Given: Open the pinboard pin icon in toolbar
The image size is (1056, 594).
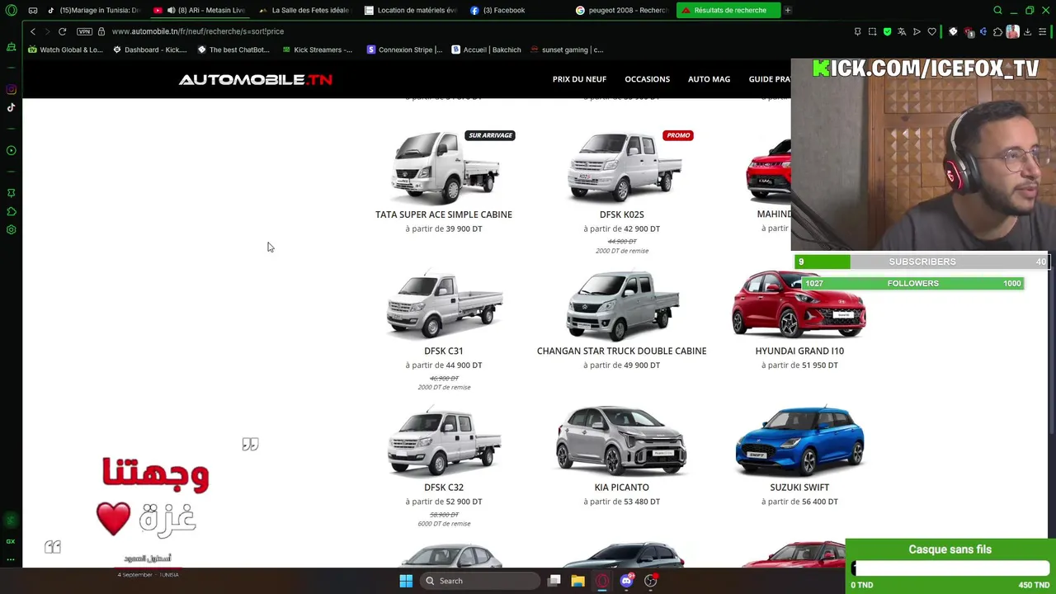Looking at the screenshot, I should tap(857, 31).
